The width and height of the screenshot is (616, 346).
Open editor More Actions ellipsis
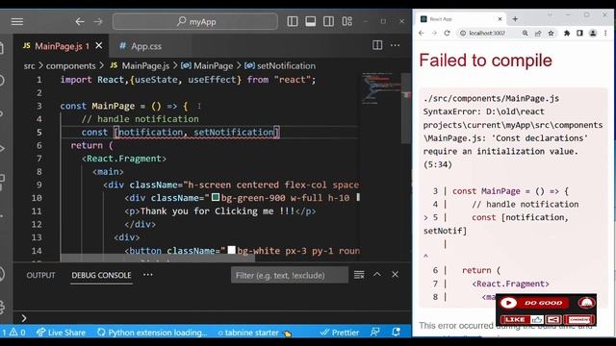click(395, 45)
